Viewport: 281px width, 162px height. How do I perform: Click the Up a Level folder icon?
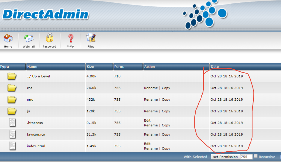pyautogui.click(x=12, y=76)
